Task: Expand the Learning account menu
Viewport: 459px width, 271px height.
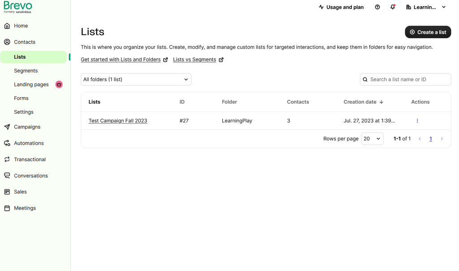Action: tap(426, 7)
